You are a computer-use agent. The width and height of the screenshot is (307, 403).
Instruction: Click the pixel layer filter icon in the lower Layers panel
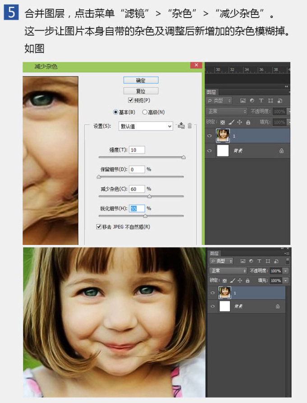click(243, 261)
